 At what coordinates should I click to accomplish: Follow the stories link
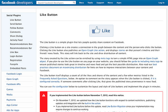(122, 50)
